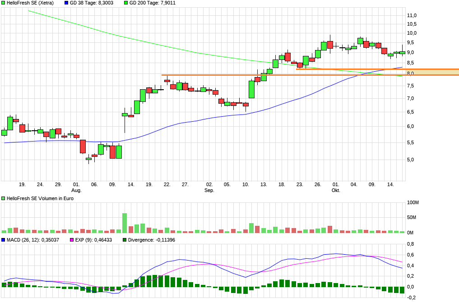Click the 5,5 price axis label
Viewport: 459px width, 302px height.
411,143
